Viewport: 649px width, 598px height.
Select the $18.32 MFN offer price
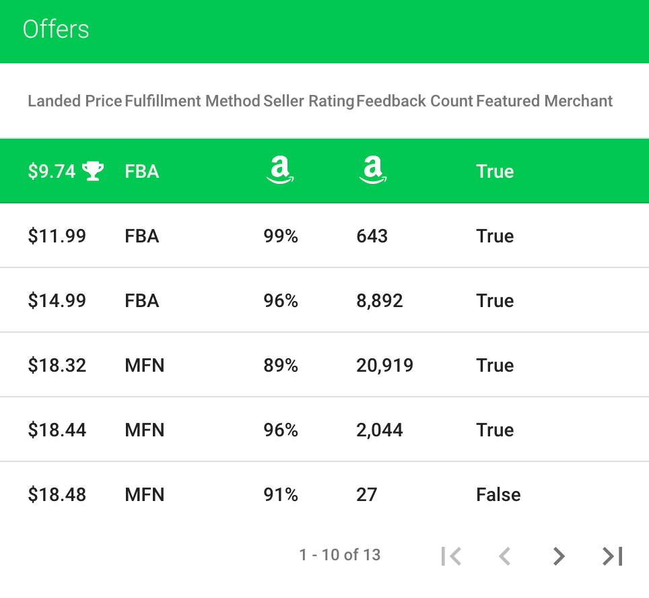pyautogui.click(x=57, y=365)
